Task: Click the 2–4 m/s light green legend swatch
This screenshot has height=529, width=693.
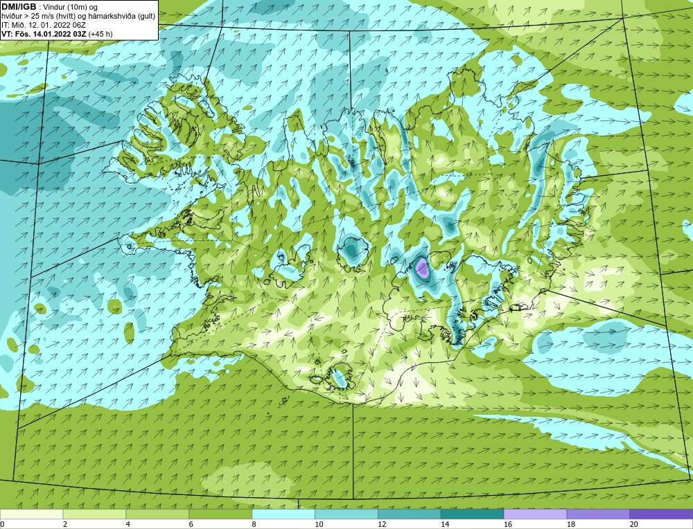Action: click(x=94, y=514)
